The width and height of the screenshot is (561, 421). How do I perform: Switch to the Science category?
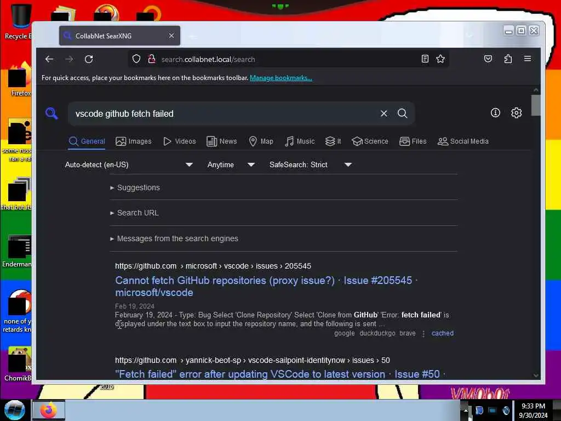point(370,141)
